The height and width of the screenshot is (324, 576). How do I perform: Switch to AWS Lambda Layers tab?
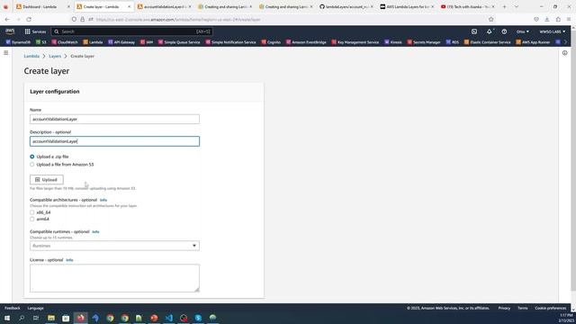406,6
